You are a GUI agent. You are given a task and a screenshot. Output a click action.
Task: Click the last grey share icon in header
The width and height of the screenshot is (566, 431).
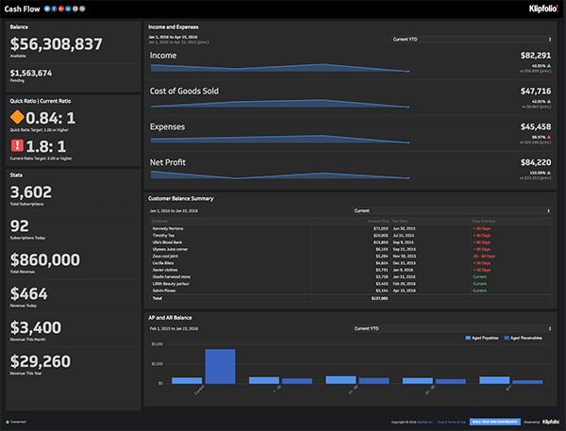pos(82,9)
